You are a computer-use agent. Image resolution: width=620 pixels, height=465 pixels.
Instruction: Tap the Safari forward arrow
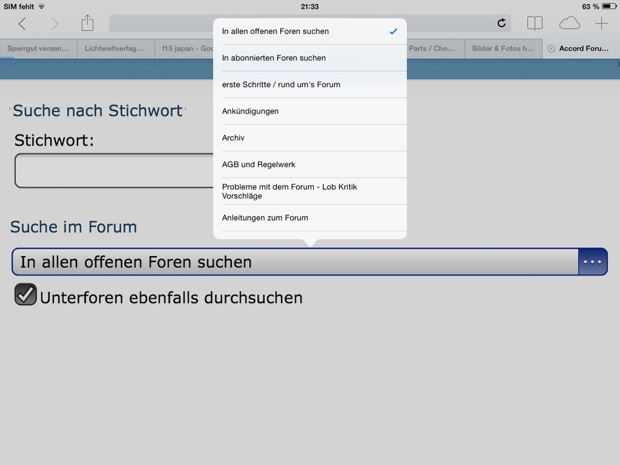55,24
